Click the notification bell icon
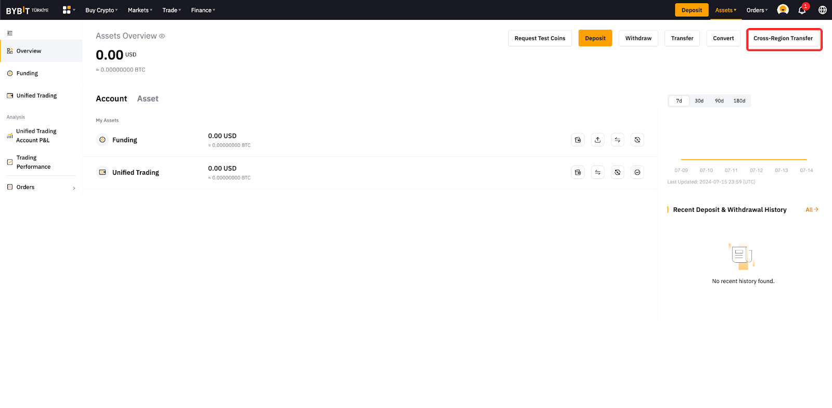 coord(802,10)
